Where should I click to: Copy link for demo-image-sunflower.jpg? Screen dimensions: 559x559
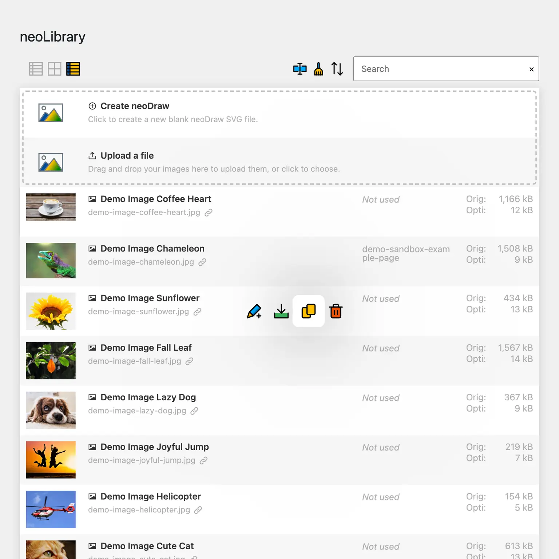click(x=197, y=312)
